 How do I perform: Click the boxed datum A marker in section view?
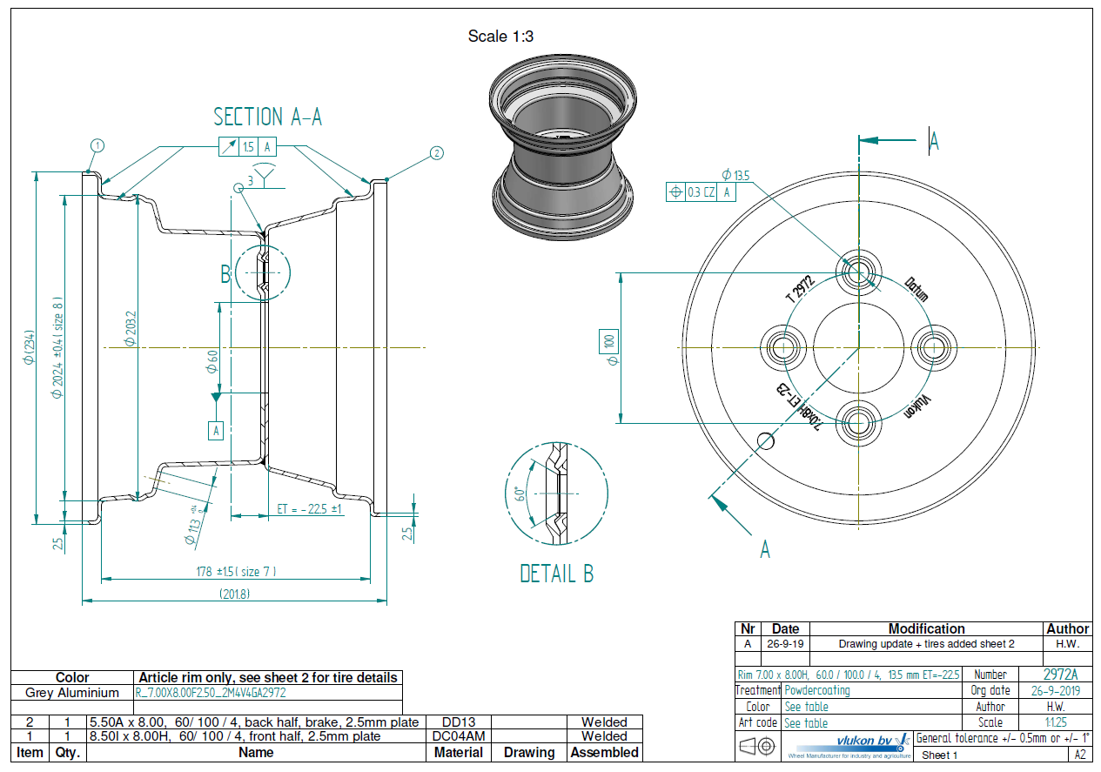(217, 429)
